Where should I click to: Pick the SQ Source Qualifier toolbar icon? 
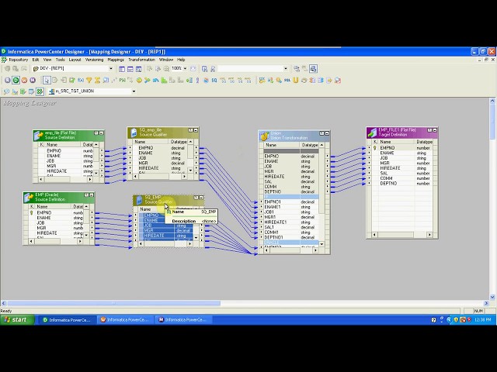tap(214, 81)
